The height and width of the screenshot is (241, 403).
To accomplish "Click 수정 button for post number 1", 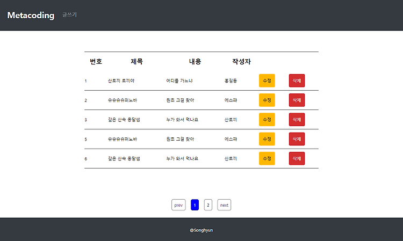I will pos(267,81).
